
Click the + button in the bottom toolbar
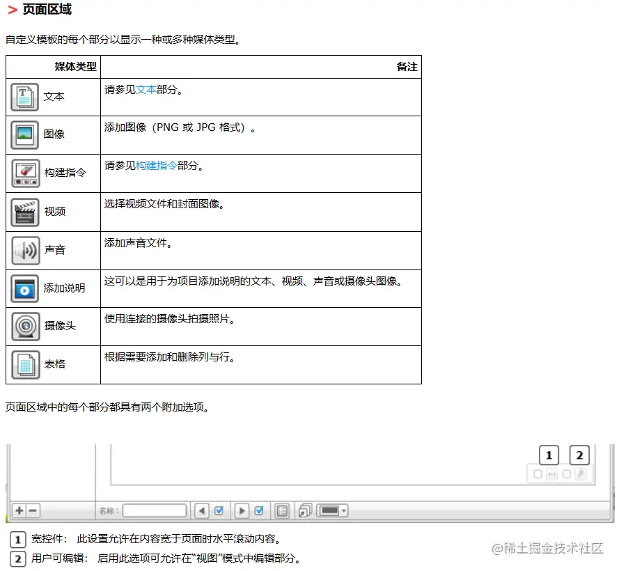point(17,510)
